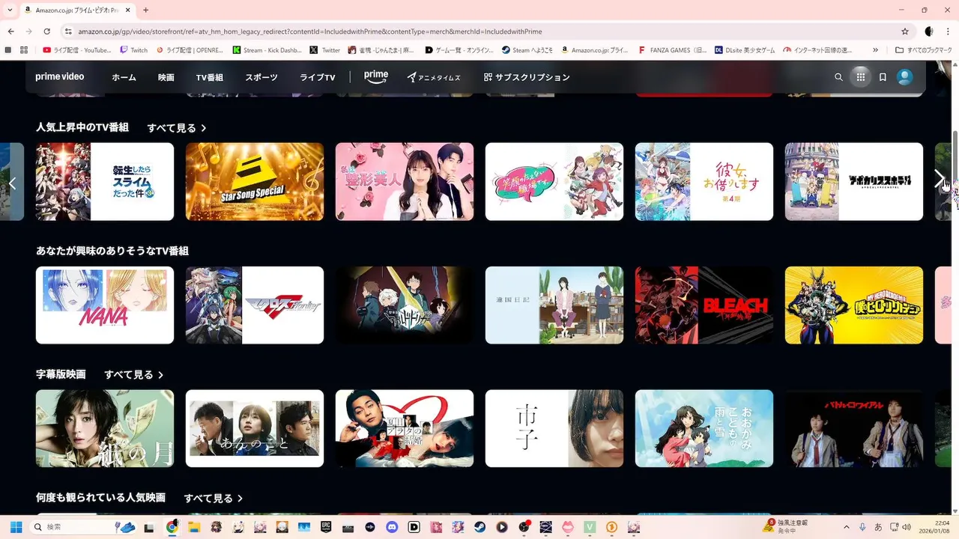The image size is (959, 539).
Task: Click the Windows Start button
Action: [16, 527]
